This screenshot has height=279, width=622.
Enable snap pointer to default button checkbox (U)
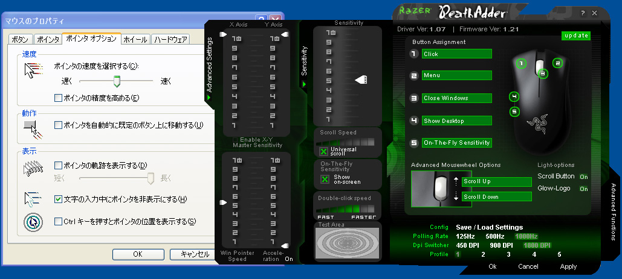tap(58, 125)
